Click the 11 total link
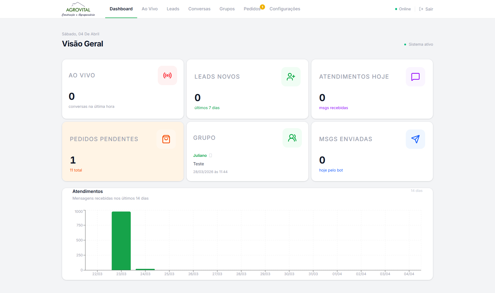495x293 pixels. click(x=76, y=170)
